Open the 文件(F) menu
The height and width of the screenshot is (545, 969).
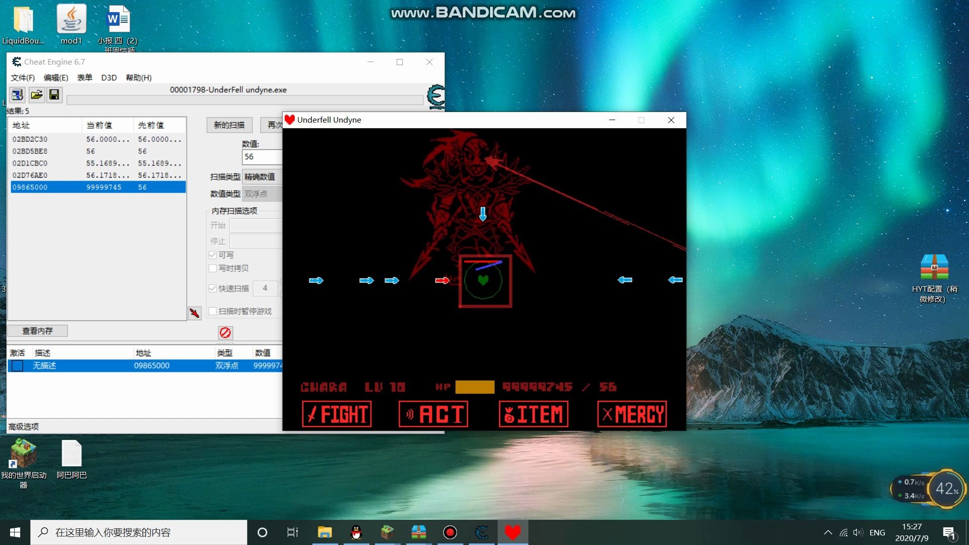coord(23,78)
